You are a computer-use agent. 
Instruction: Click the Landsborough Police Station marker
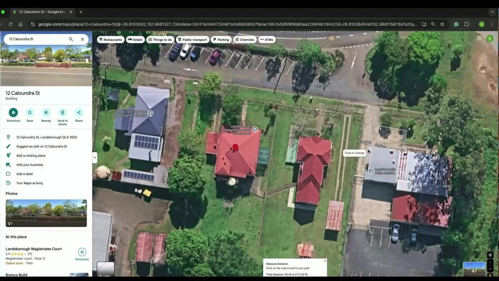[371, 171]
